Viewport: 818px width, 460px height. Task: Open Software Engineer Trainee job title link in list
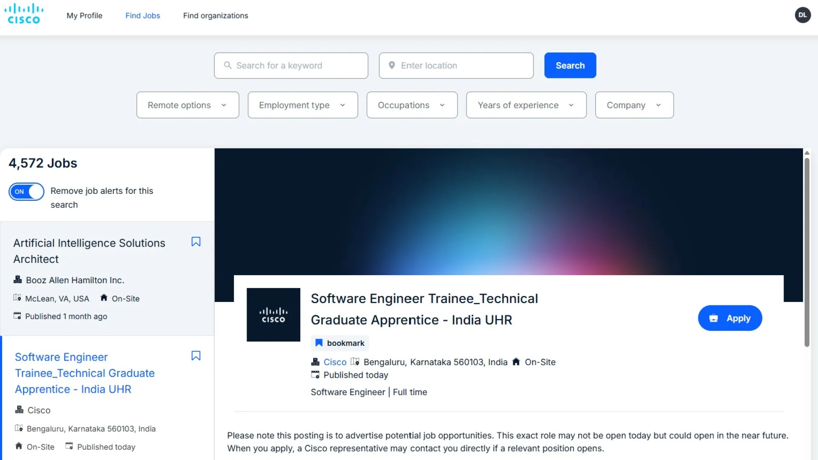click(85, 373)
